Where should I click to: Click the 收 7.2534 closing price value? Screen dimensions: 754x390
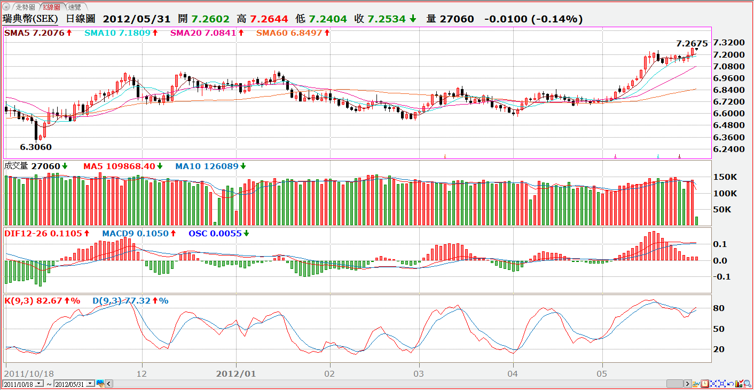coord(386,19)
